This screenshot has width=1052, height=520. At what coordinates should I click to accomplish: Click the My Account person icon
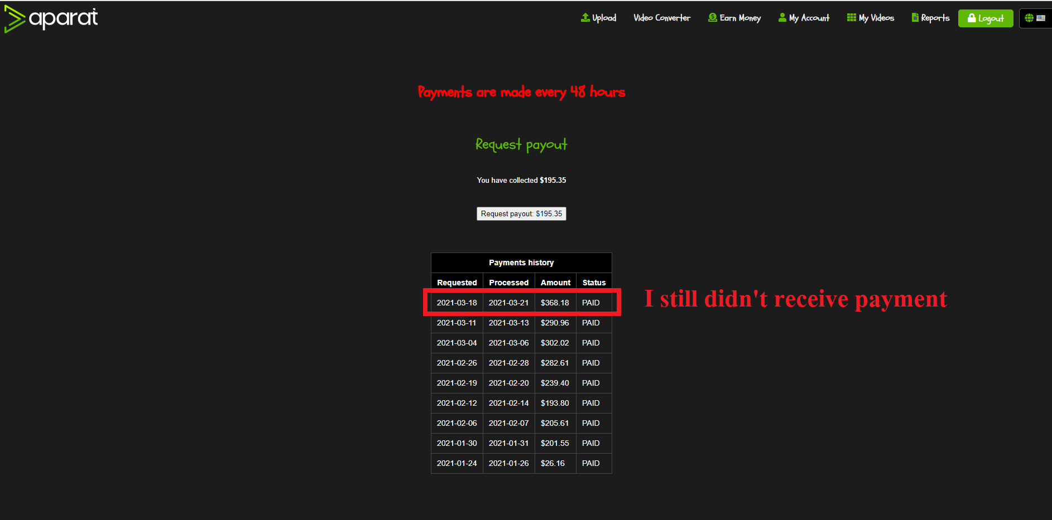pos(782,18)
